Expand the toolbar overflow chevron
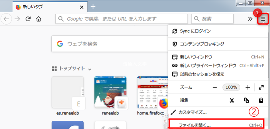Screen dimensions: 270x129 250,19
